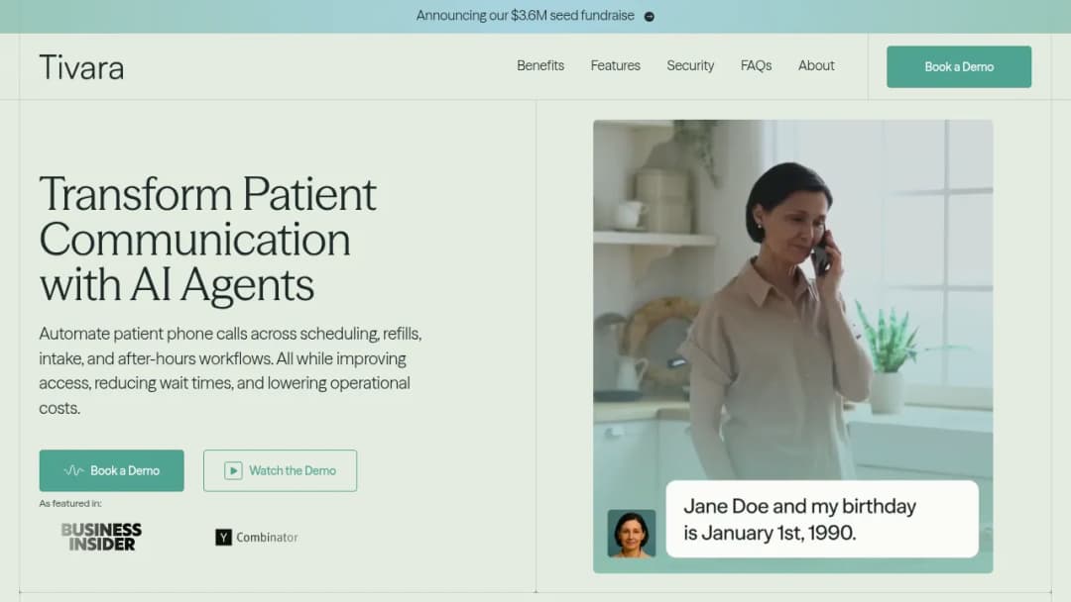Go to the Benefits nav item
1071x602 pixels.
(x=540, y=65)
